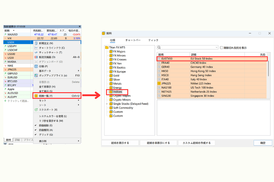Image resolution: width=274 pixels, height=182 pixels.
Task: Click the EUSTX50 symbol coin icon
Action: [159, 59]
